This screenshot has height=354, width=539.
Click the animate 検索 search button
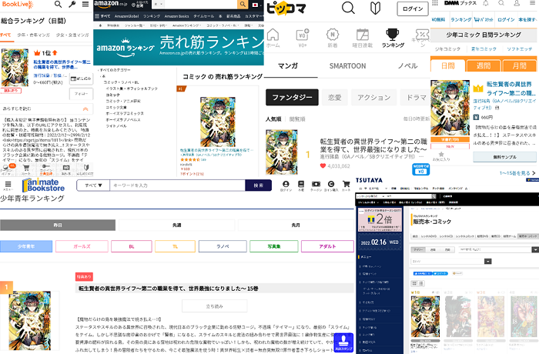click(259, 185)
